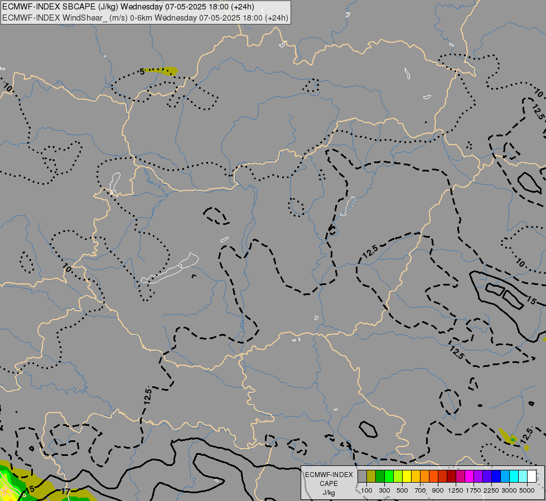
Task: Click the ECMWF-INDEX WindShear 0-6km title line
Action: coord(145,18)
